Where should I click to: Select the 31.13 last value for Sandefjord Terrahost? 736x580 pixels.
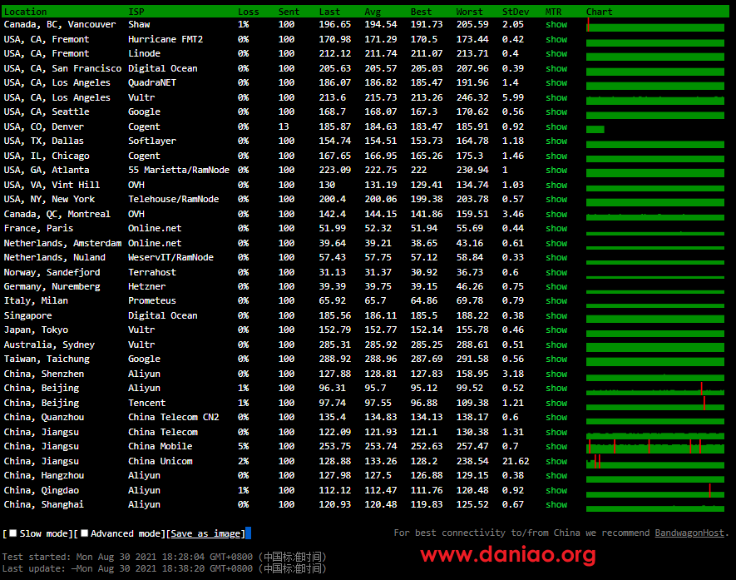tap(333, 272)
